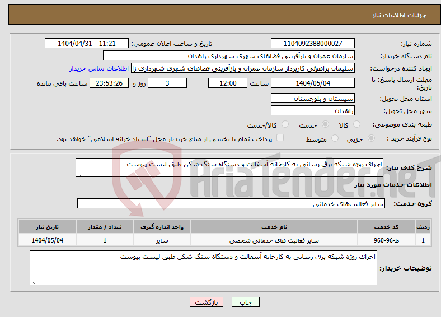The image size is (441, 317).
Task: Click the اطلاعات خدمات مورد نیاز heading
Action: tap(393, 185)
